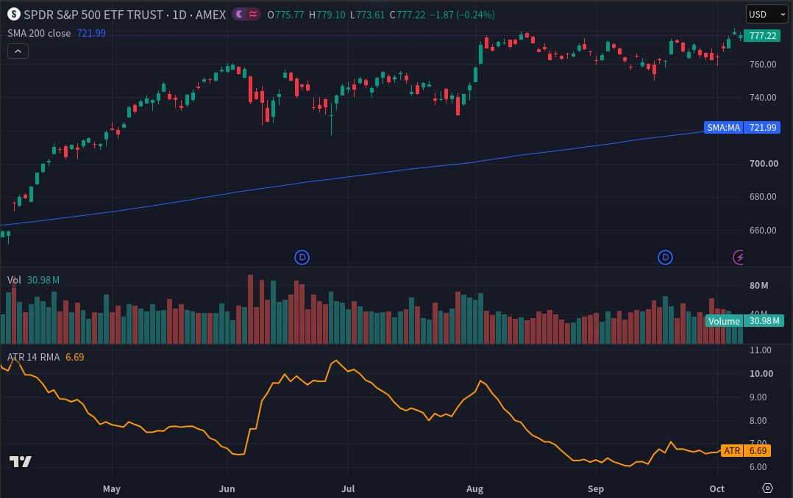Viewport: 793px width, 498px height.
Task: Click the 760.00 price axis label
Action: point(763,65)
